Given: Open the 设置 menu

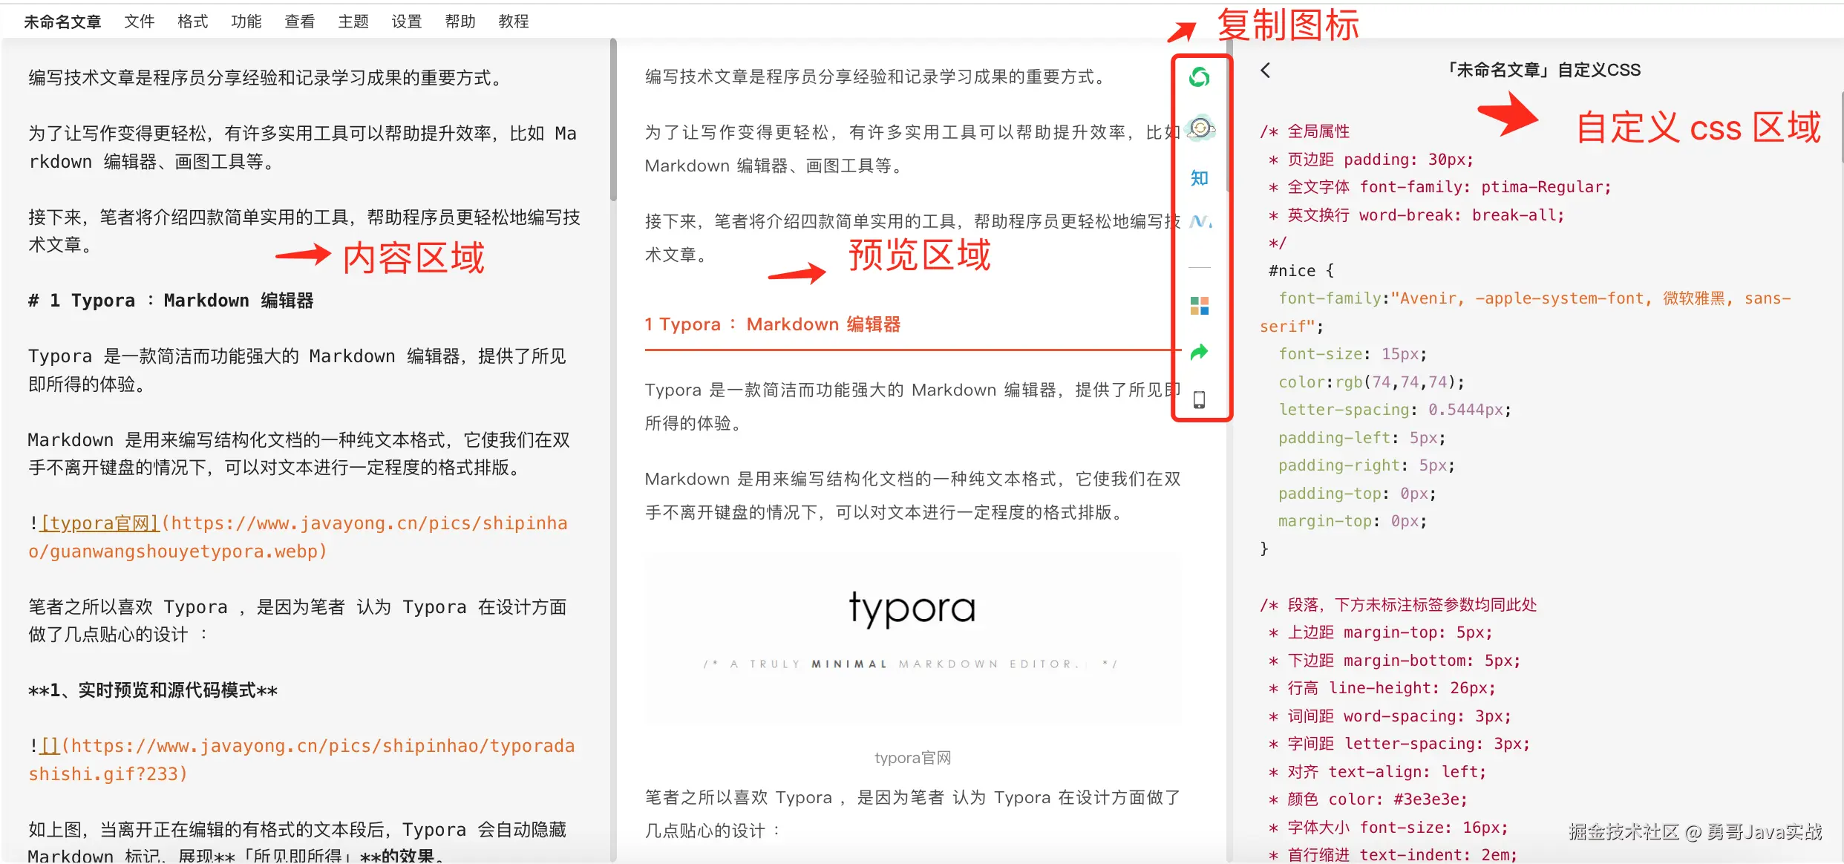Looking at the screenshot, I should tap(406, 22).
